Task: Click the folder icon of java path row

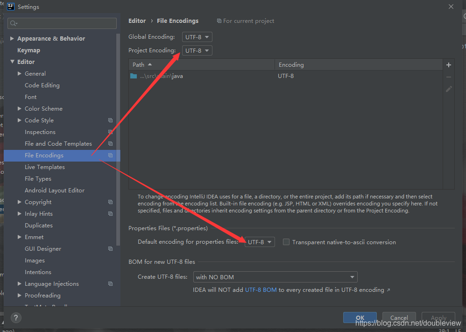Action: [134, 76]
